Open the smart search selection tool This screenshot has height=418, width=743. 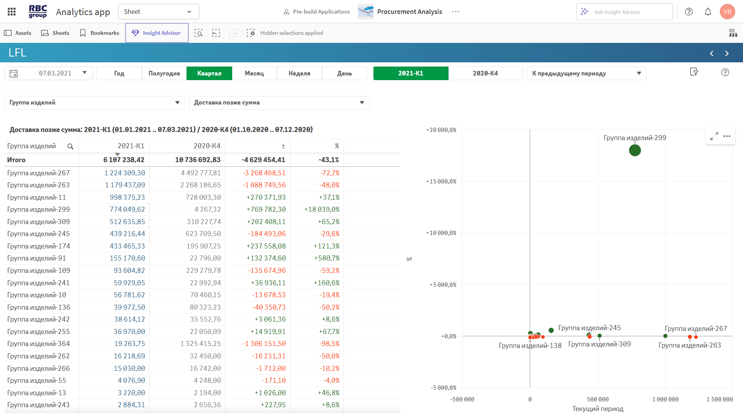[199, 33]
